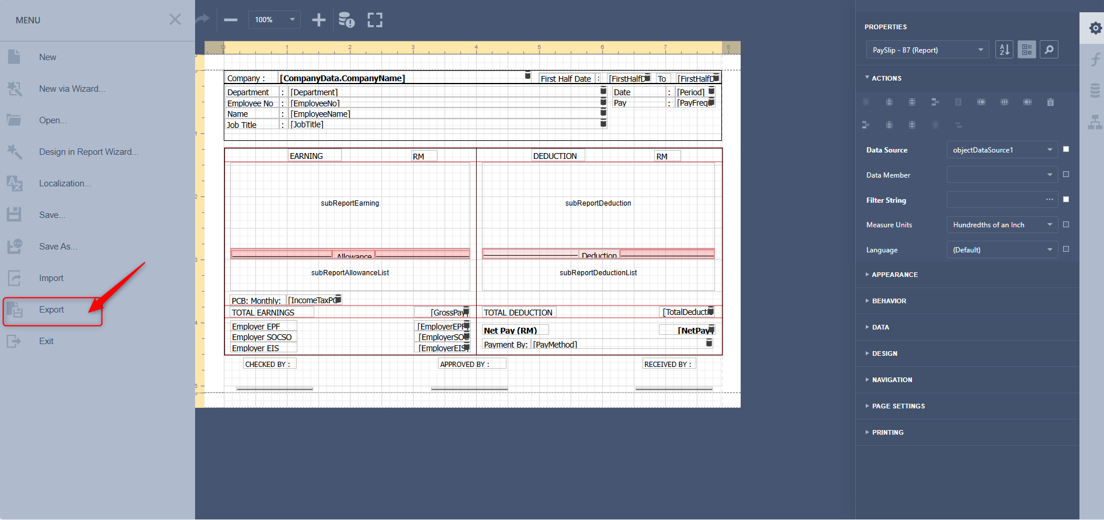
Task: Click the Export icon in menu
Action: pyautogui.click(x=14, y=309)
